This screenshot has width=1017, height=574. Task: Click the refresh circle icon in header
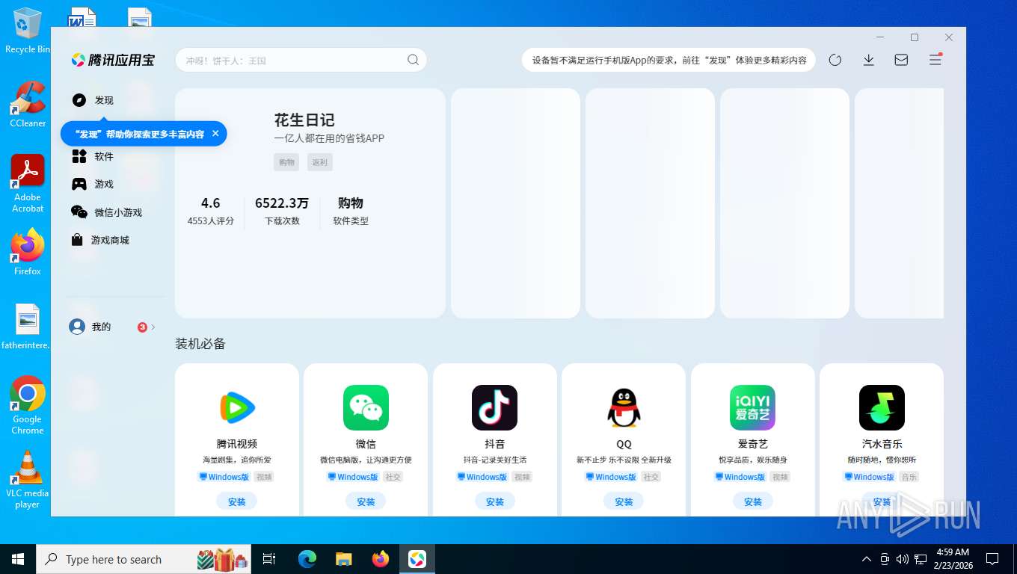[x=835, y=60]
